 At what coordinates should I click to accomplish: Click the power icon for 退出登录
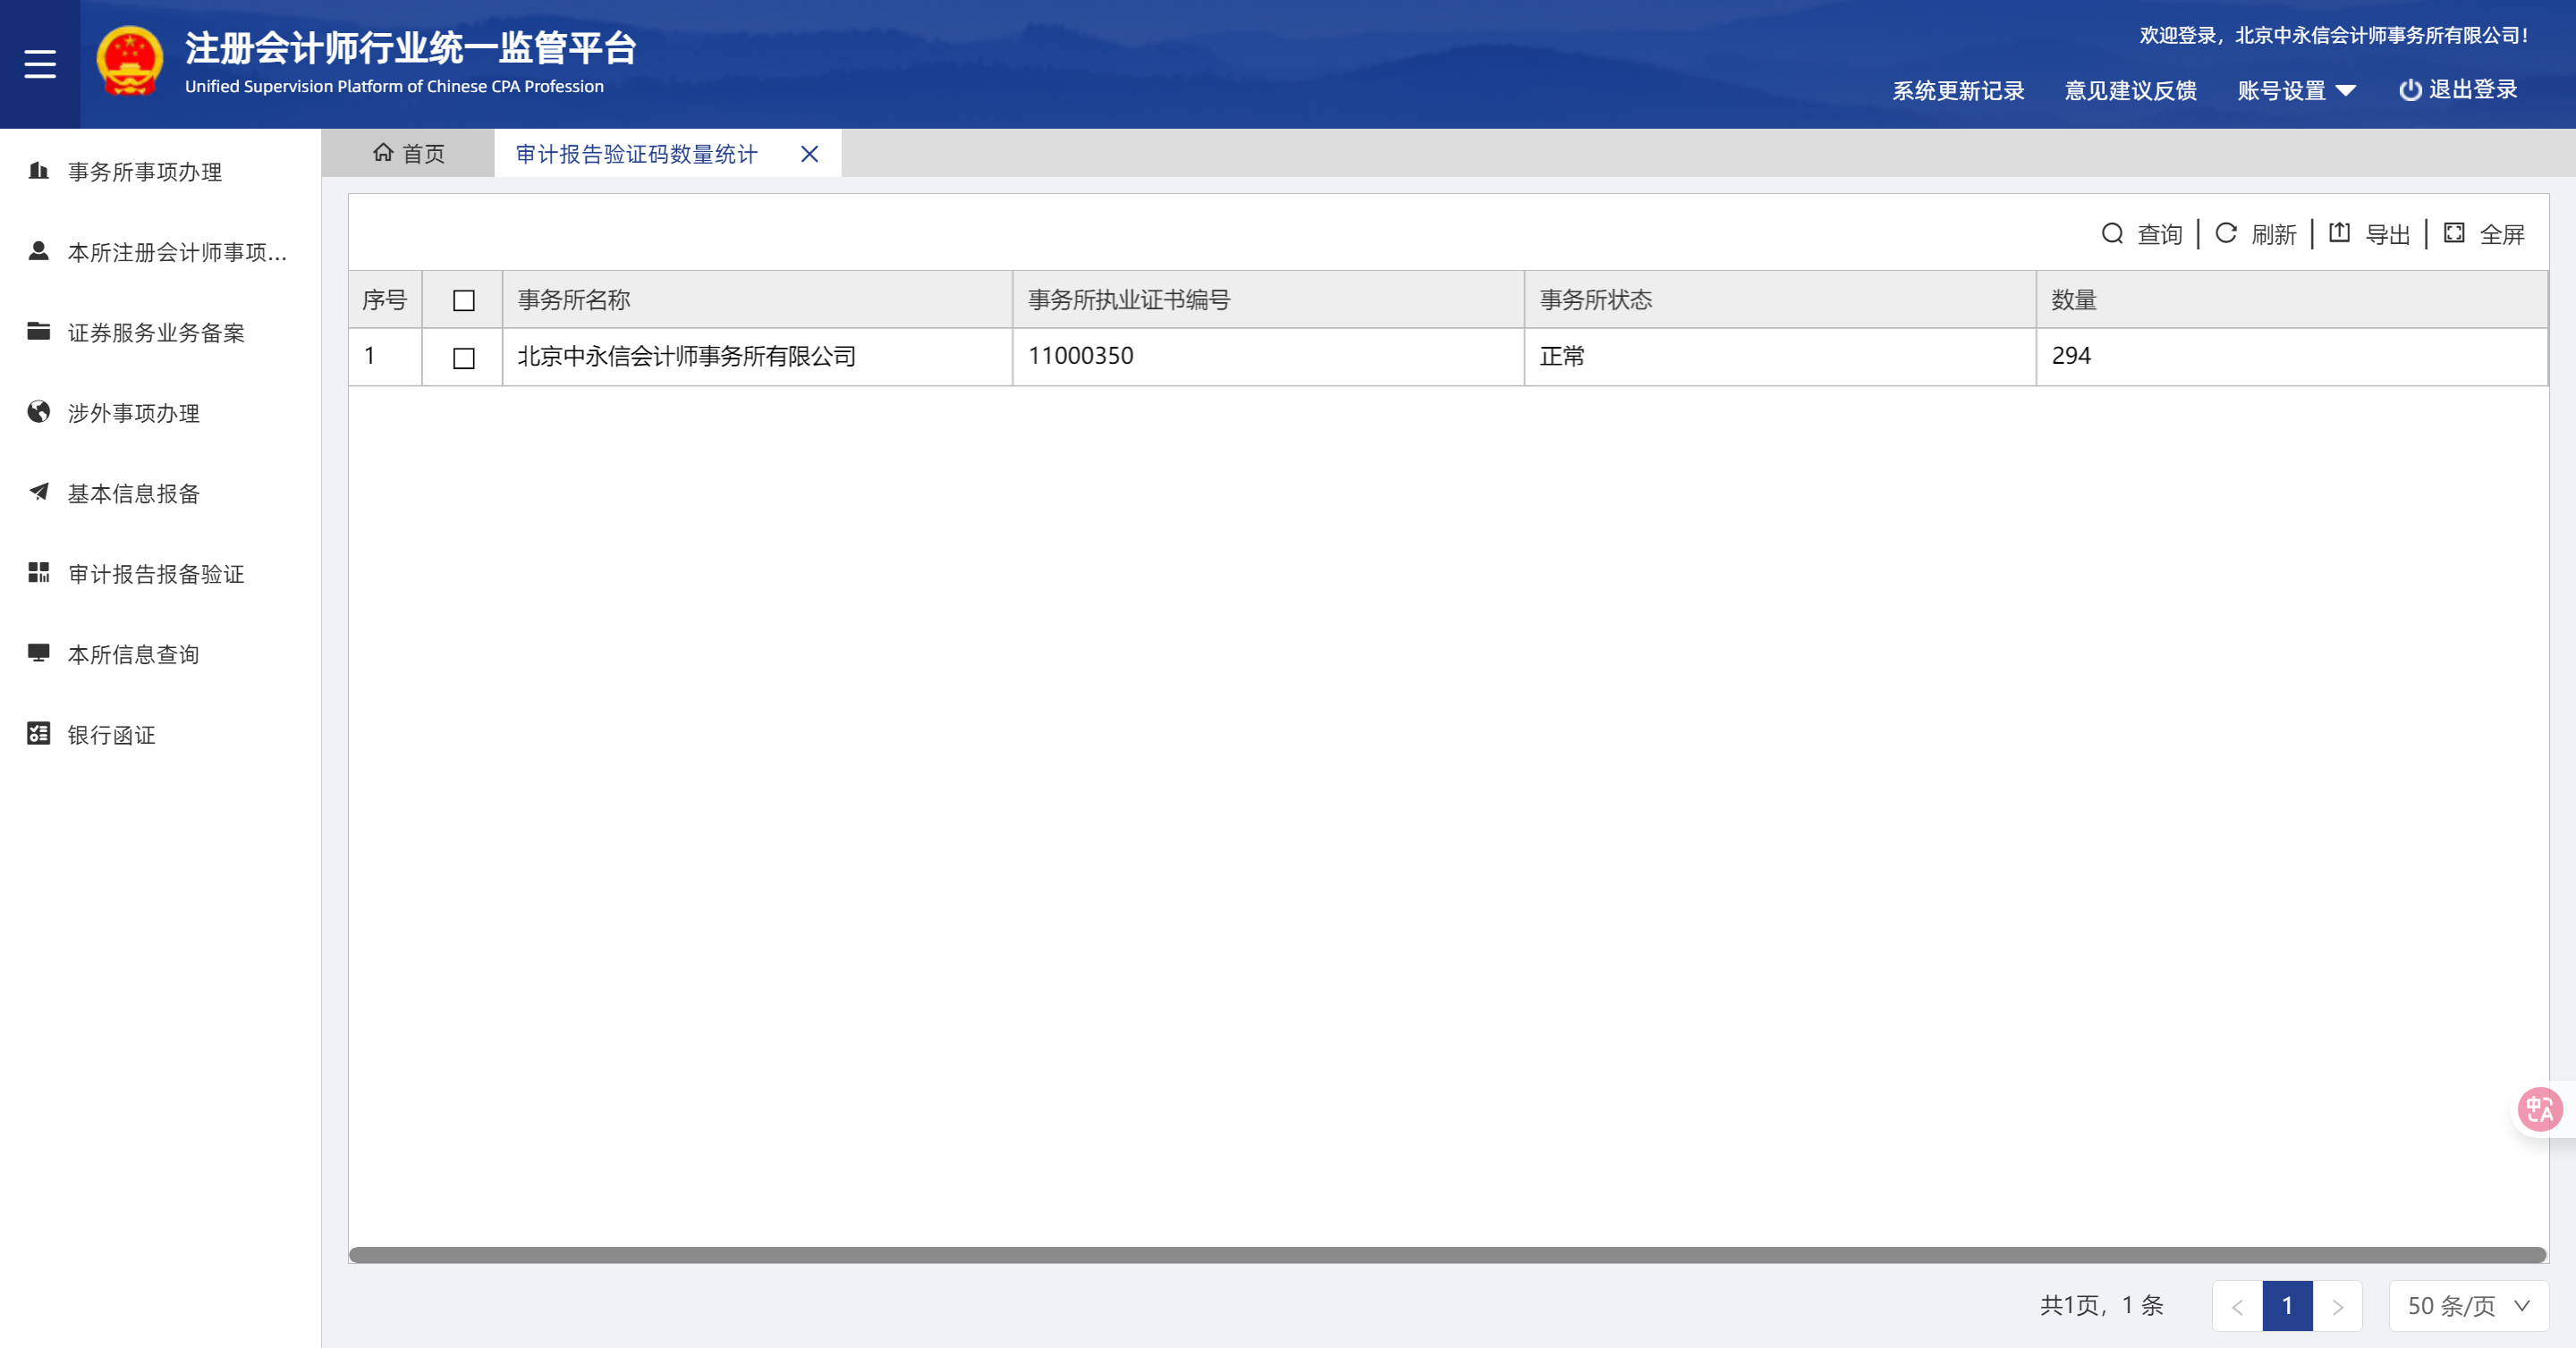[2410, 90]
